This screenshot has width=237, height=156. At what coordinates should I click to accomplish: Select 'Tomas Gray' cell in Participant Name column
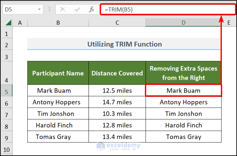pyautogui.click(x=58, y=137)
